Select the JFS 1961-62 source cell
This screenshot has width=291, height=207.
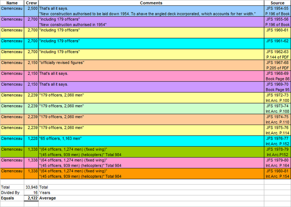tap(277, 43)
